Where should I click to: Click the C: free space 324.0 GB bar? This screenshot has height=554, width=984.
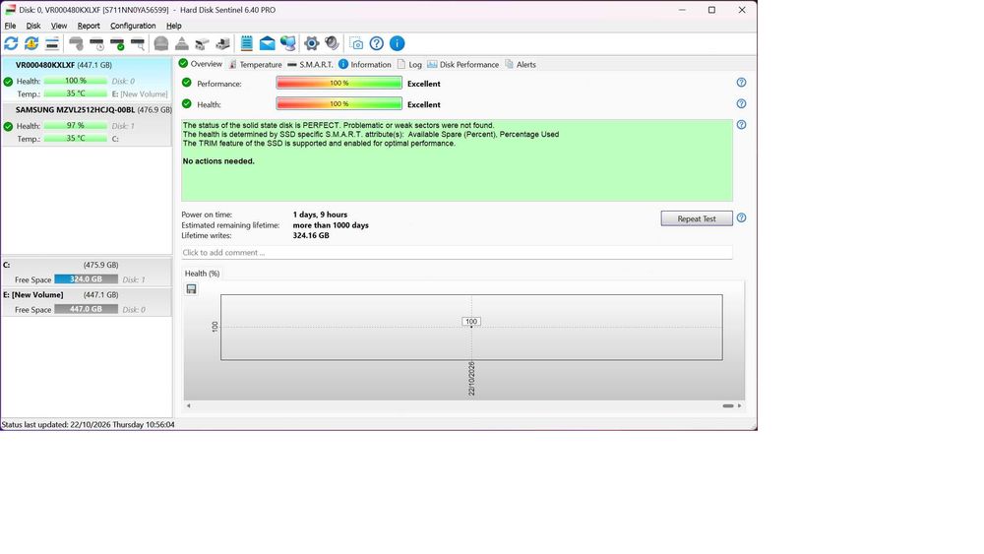point(86,279)
